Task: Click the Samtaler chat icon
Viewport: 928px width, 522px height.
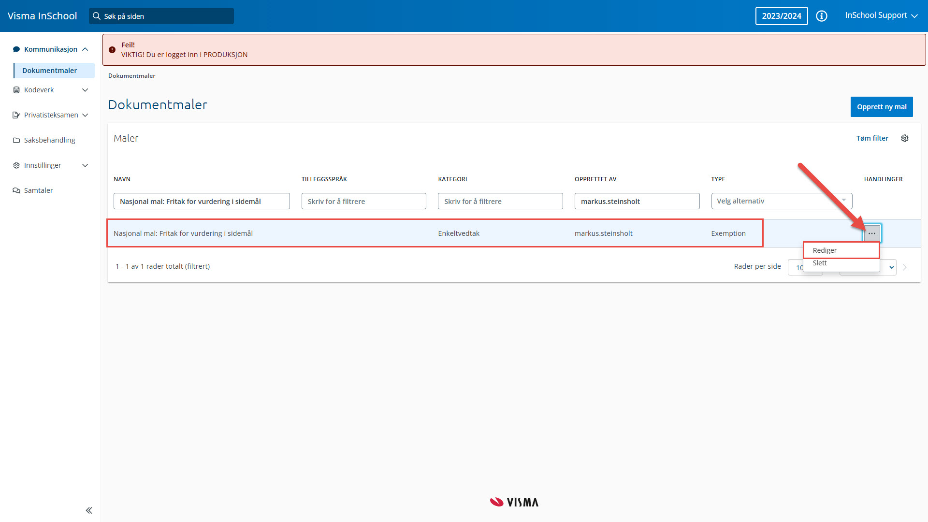Action: click(x=16, y=190)
